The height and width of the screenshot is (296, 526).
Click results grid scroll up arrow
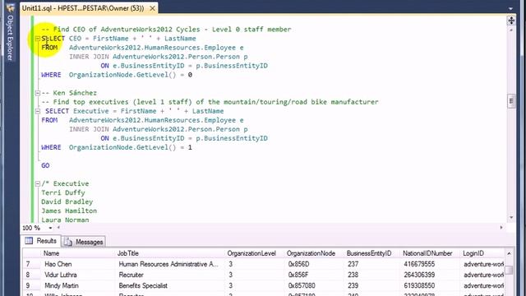(509, 253)
